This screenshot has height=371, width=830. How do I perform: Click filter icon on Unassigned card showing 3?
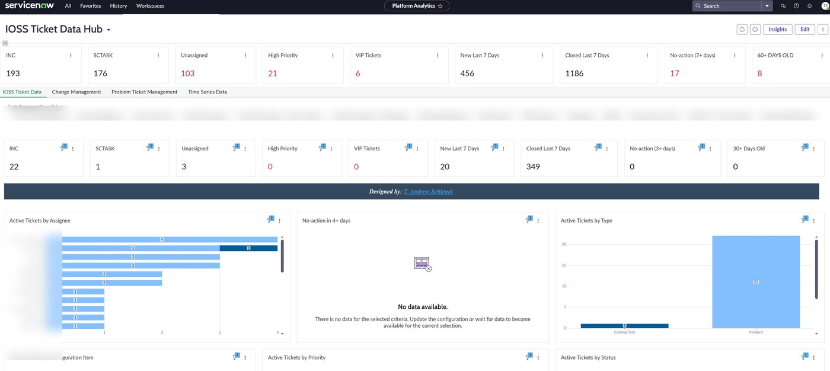point(235,148)
